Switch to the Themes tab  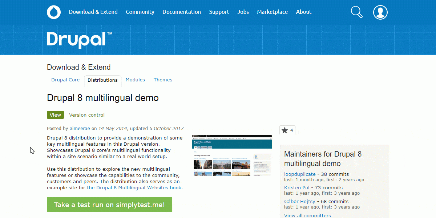(163, 80)
